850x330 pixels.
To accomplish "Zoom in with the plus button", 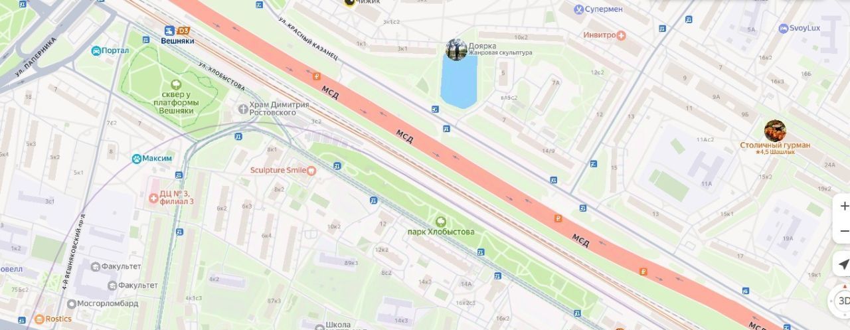I will coord(843,206).
